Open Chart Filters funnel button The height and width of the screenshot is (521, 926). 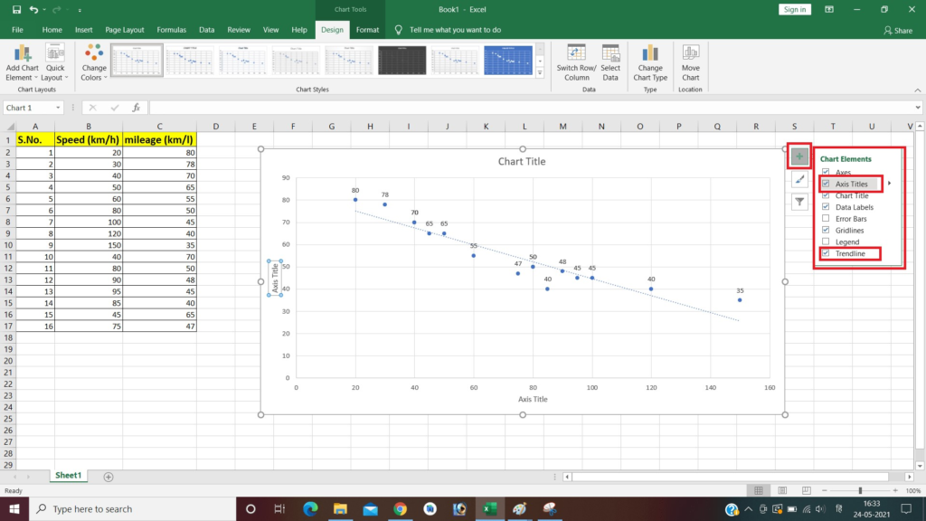pos(799,202)
